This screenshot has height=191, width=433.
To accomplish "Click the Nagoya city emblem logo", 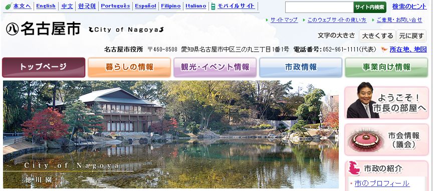I will (12, 29).
